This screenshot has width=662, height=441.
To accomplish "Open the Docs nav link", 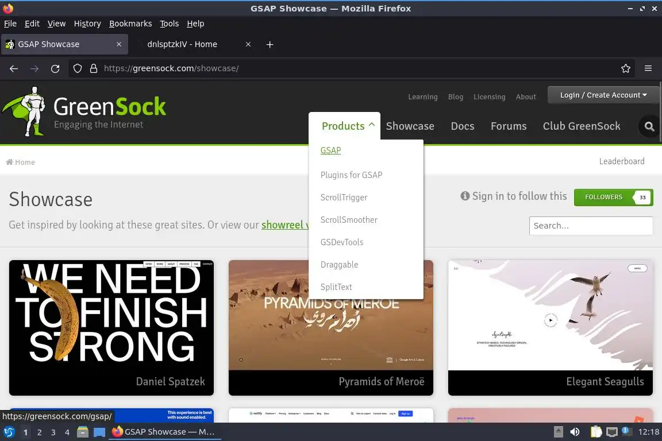I will click(462, 126).
